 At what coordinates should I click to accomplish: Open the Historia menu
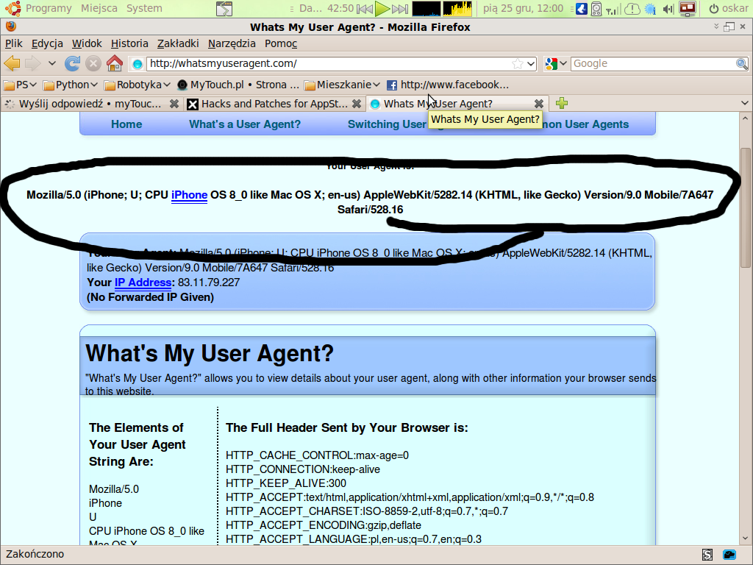129,43
